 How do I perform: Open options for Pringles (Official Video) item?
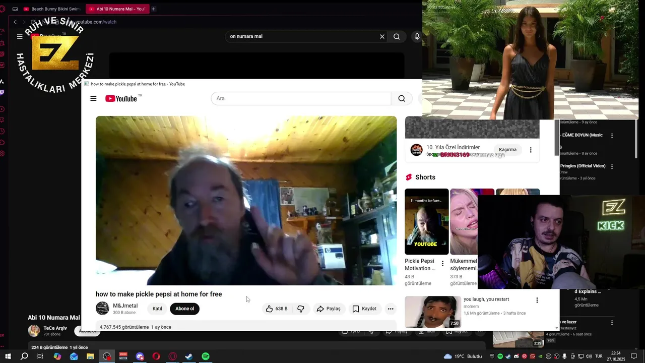tap(612, 166)
